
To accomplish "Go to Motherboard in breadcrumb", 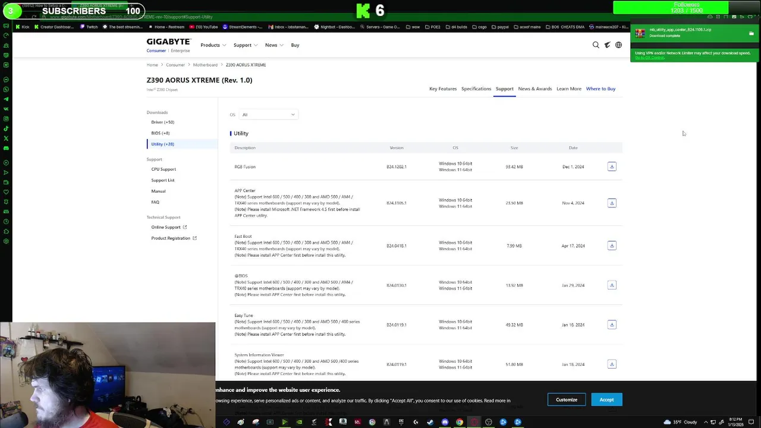I will [205, 65].
